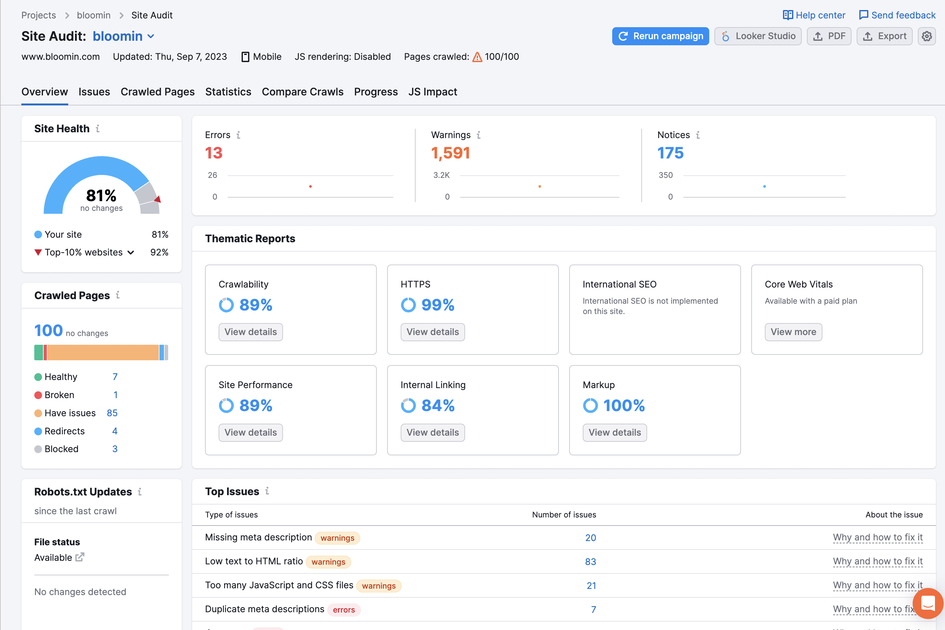View details for Crawlability report
Viewport: 945px width, 630px height.
click(251, 332)
